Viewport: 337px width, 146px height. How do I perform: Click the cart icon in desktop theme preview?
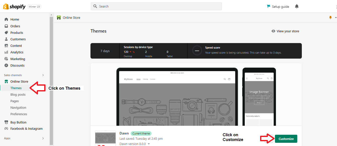click(x=229, y=79)
